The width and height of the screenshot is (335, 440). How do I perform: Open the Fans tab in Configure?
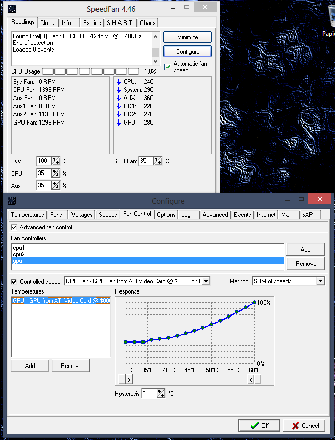(x=56, y=215)
